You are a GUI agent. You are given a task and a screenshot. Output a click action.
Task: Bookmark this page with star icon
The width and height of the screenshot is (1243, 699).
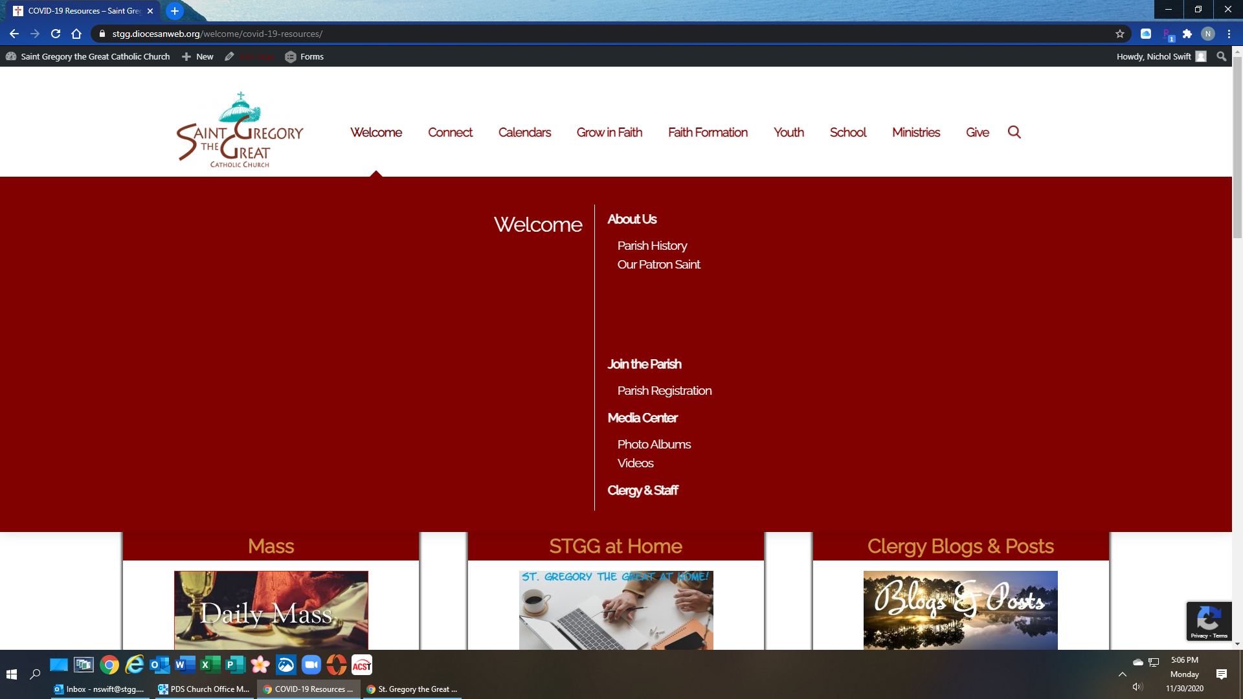[1120, 34]
